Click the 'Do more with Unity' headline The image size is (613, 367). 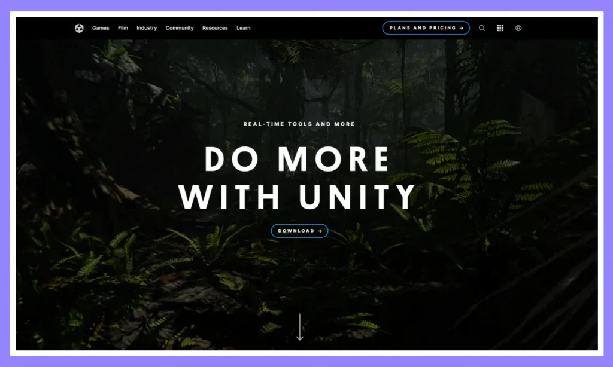coord(297,178)
